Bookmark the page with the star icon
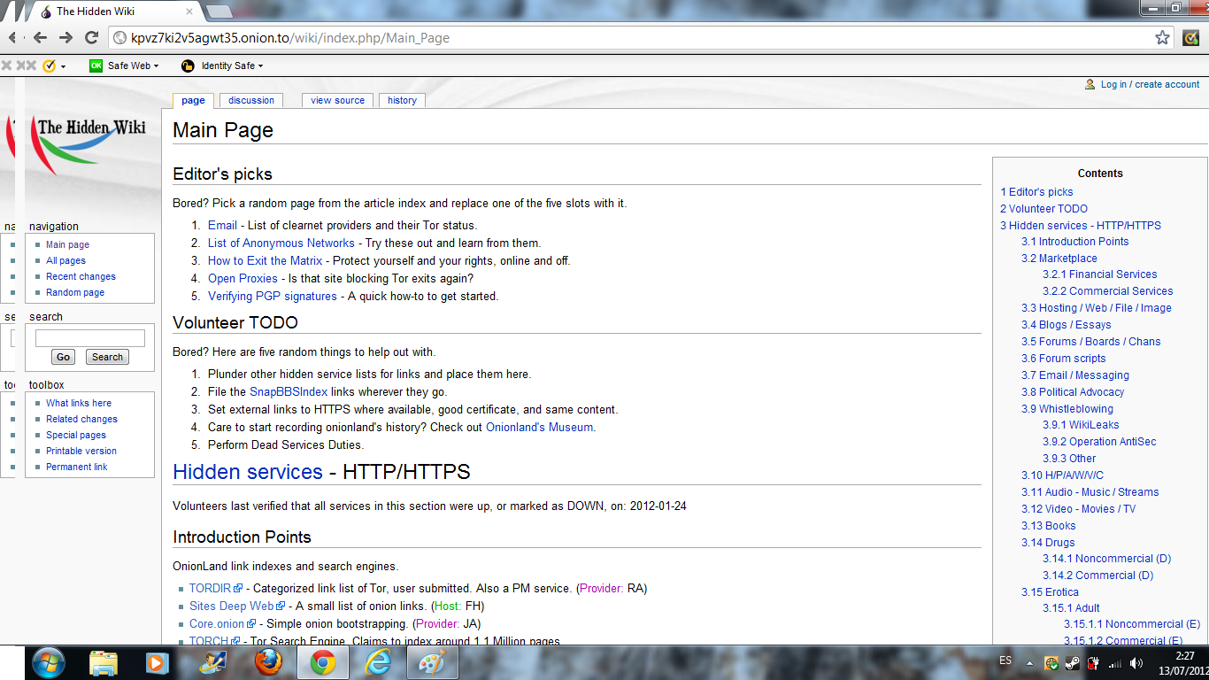 coord(1162,37)
